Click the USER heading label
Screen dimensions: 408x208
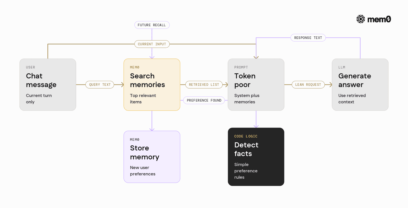(x=31, y=67)
